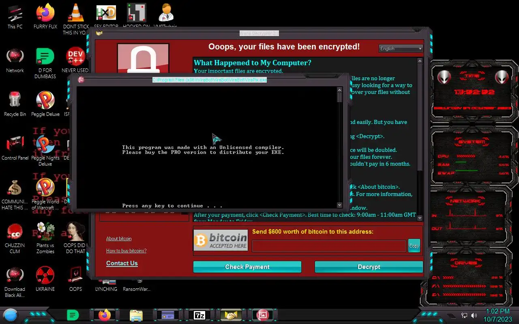Screen dimensions: 519x324
Task: Click the network status tray icon
Action: [464, 315]
